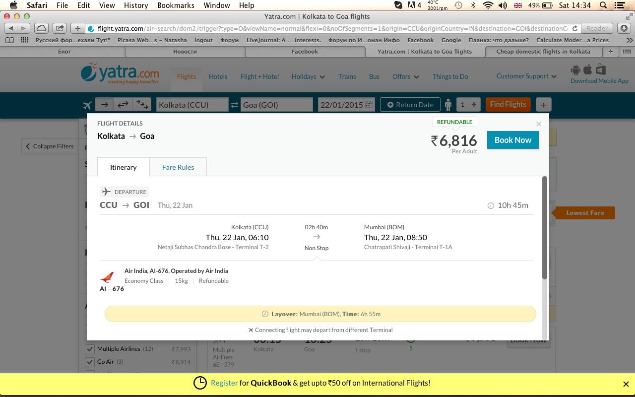This screenshot has height=397, width=635.
Task: Close the flight details popup
Action: click(539, 124)
